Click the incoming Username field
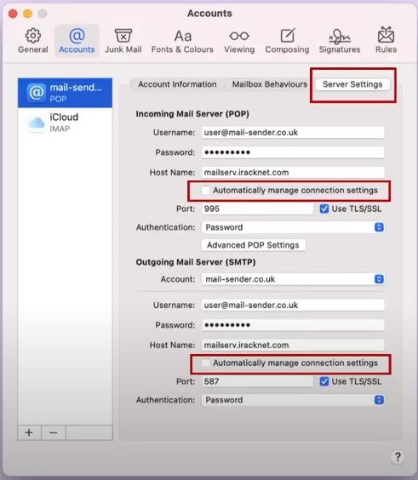Screen dimensions: 418x480 pos(293,133)
